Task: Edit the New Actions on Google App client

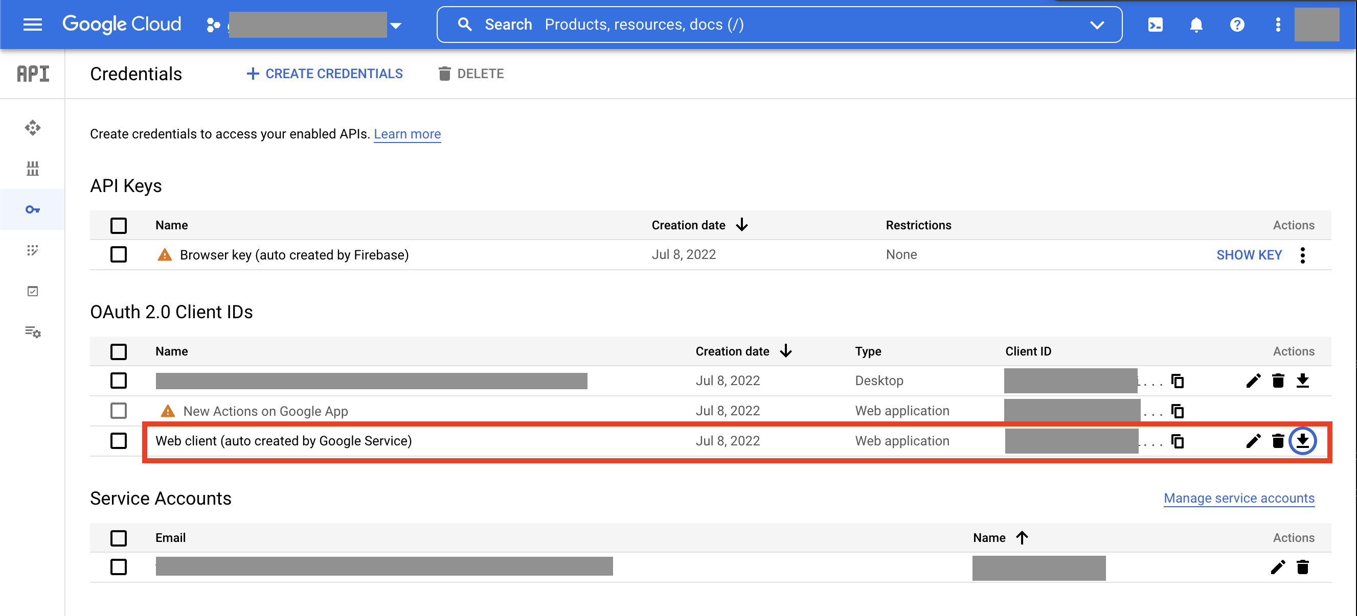Action: coord(1254,411)
